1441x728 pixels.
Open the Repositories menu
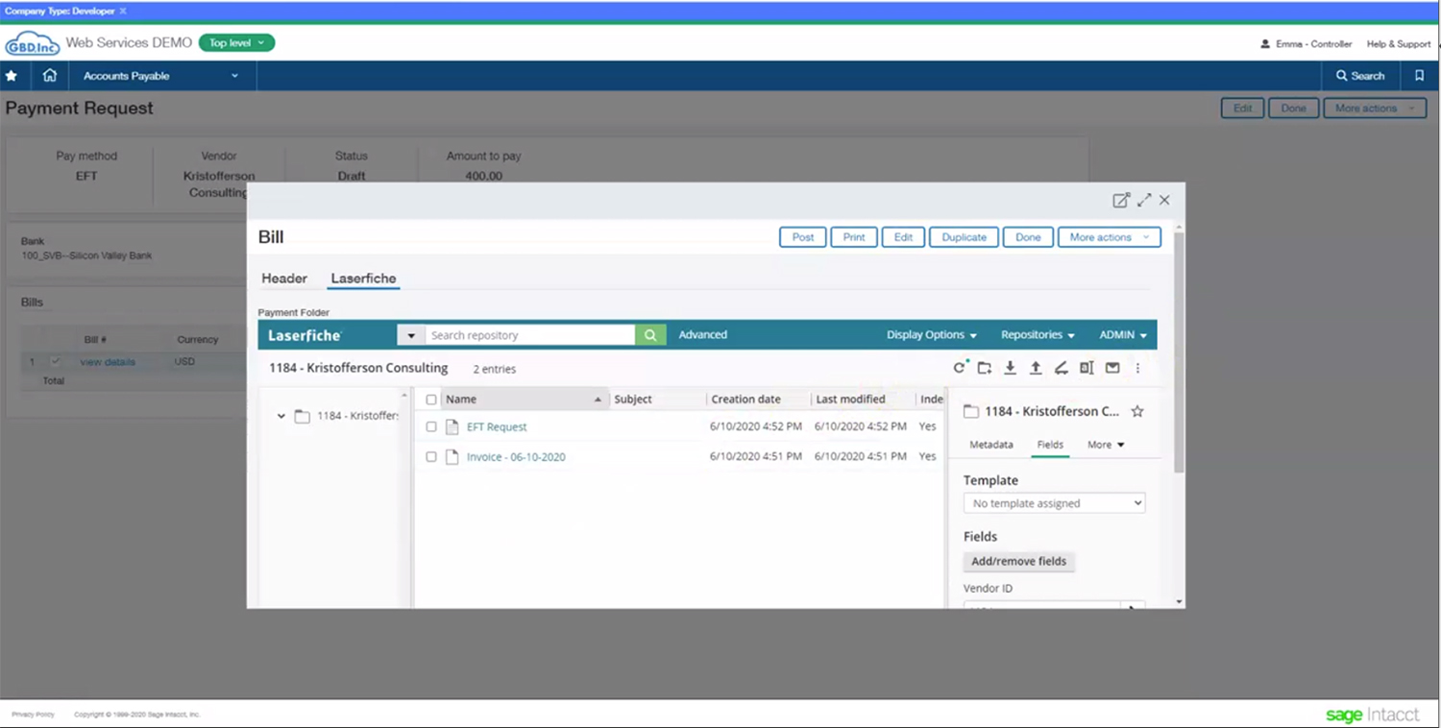1038,335
